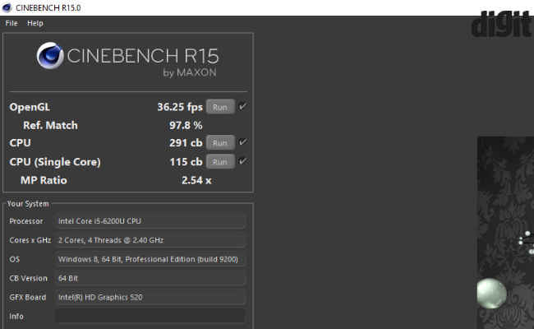
Task: Select the CB Version 64 Bit field
Action: click(x=150, y=278)
